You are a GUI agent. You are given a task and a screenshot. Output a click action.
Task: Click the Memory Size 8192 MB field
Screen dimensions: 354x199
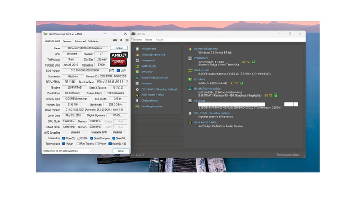click(x=73, y=105)
